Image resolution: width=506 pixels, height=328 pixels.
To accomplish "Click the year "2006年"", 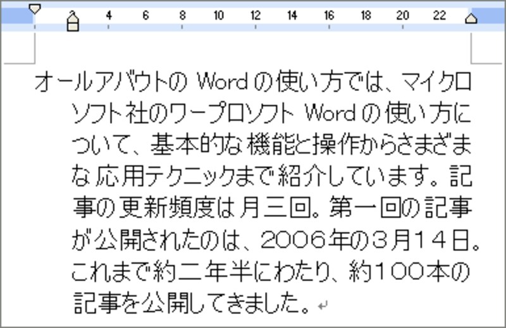I will (305, 239).
